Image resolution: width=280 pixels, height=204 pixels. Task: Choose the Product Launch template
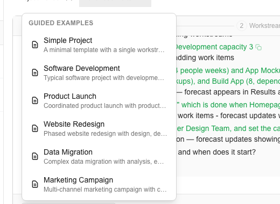coord(99,100)
